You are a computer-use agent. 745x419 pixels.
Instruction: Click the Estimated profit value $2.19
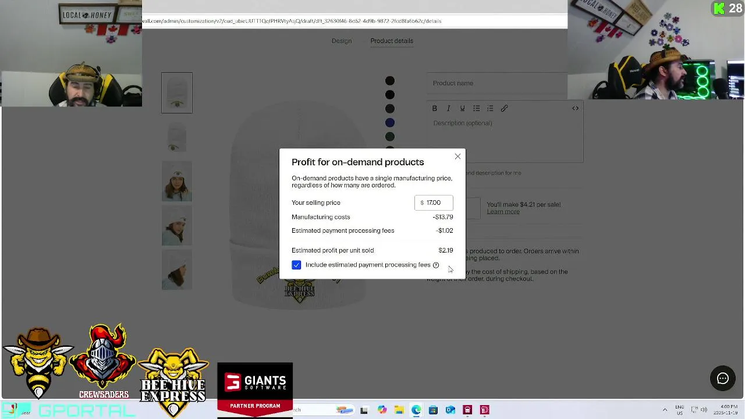coord(446,250)
